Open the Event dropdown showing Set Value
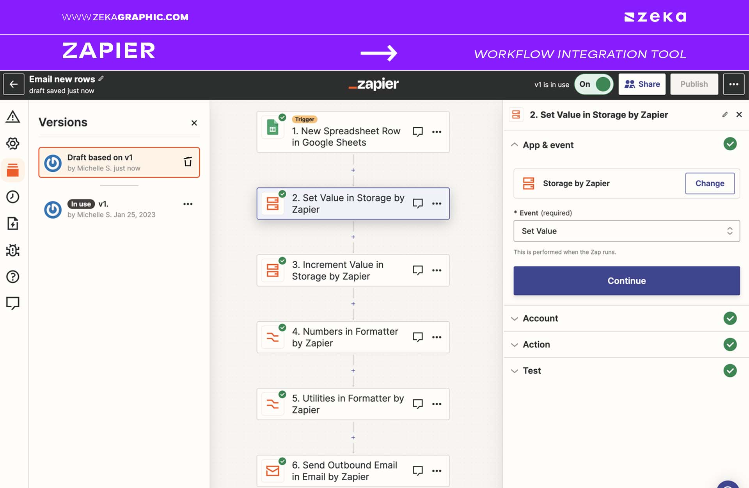 (x=626, y=231)
